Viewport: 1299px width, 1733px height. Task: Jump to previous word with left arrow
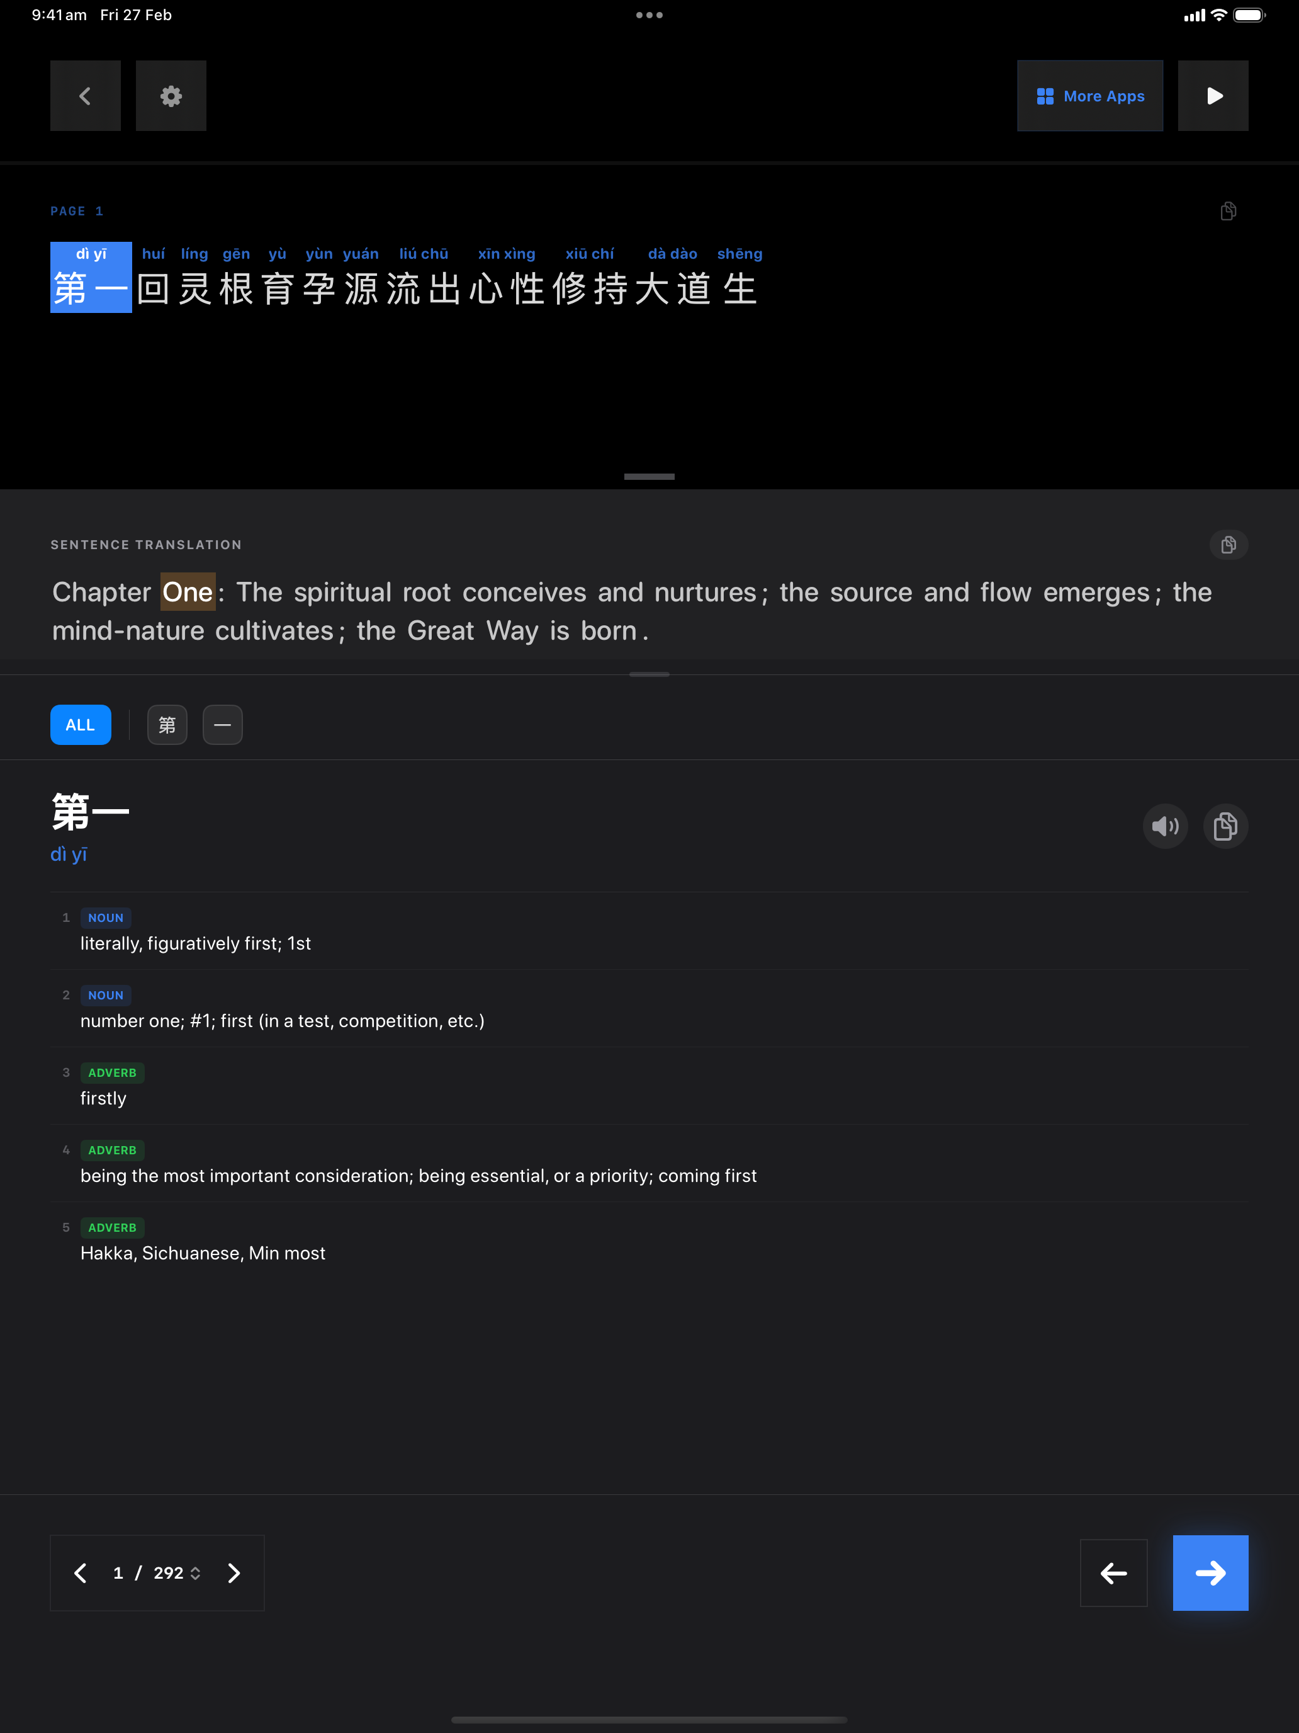click(1113, 1573)
